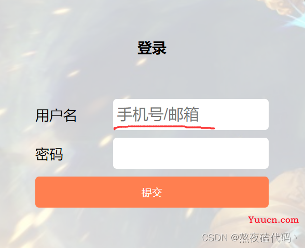Click the 密码 label

49,154
